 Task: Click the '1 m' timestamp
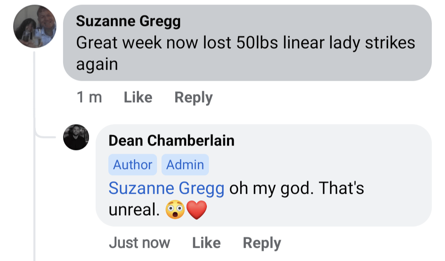(x=89, y=97)
